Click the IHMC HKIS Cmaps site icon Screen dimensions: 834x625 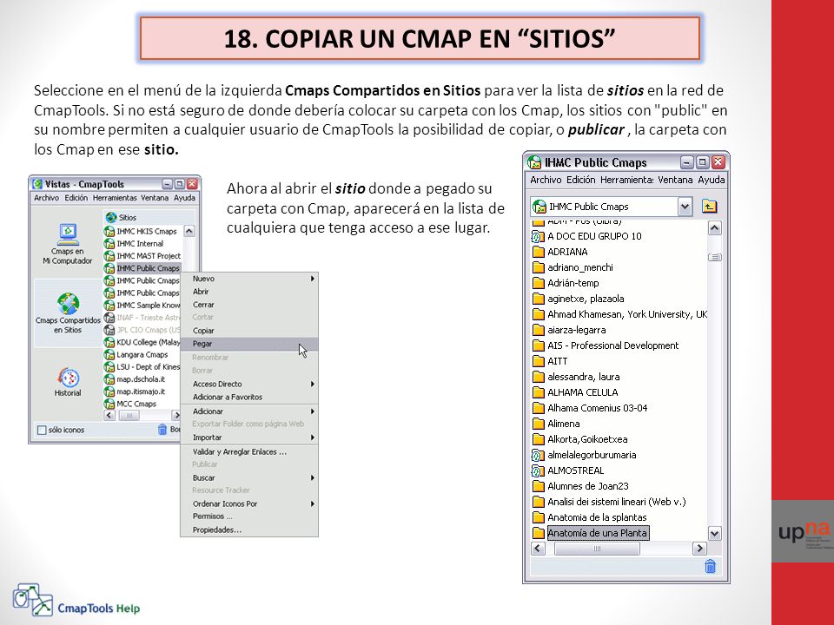coord(109,231)
